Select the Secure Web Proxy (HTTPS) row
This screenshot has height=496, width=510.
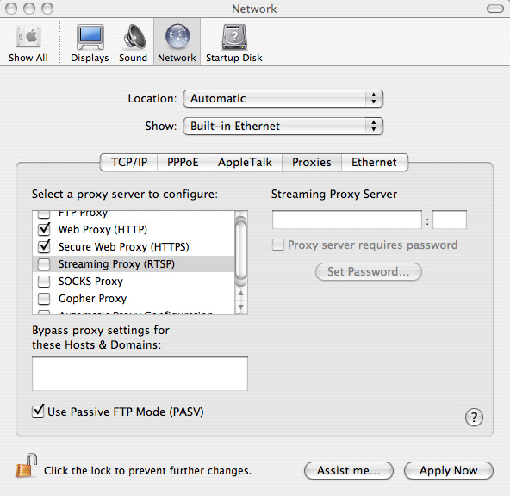(x=134, y=246)
